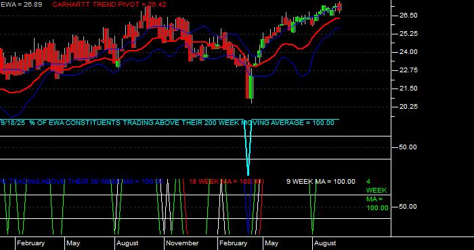Click the August label right before November

[127, 243]
